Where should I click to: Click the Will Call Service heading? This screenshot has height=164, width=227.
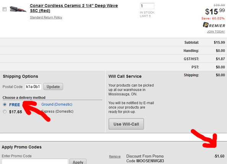[125, 76]
